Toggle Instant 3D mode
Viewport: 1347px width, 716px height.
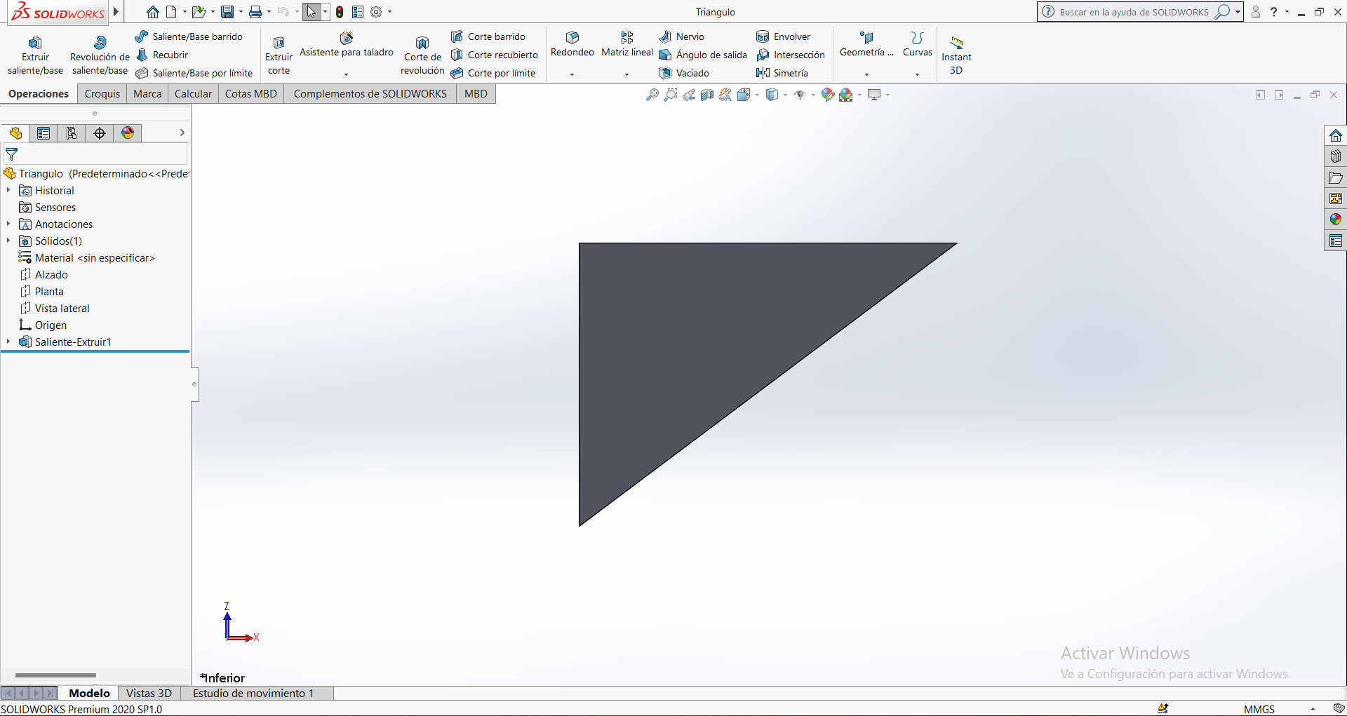tap(956, 55)
